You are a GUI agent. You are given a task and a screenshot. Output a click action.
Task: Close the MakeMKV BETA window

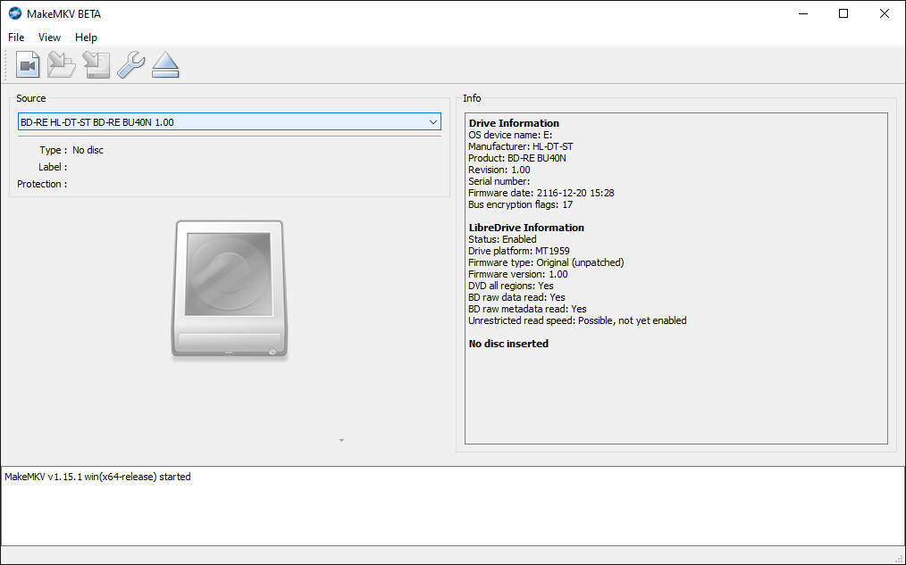coord(884,13)
